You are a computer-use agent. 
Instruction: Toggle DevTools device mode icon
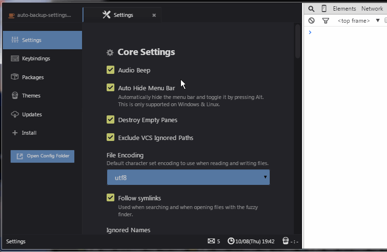[324, 9]
